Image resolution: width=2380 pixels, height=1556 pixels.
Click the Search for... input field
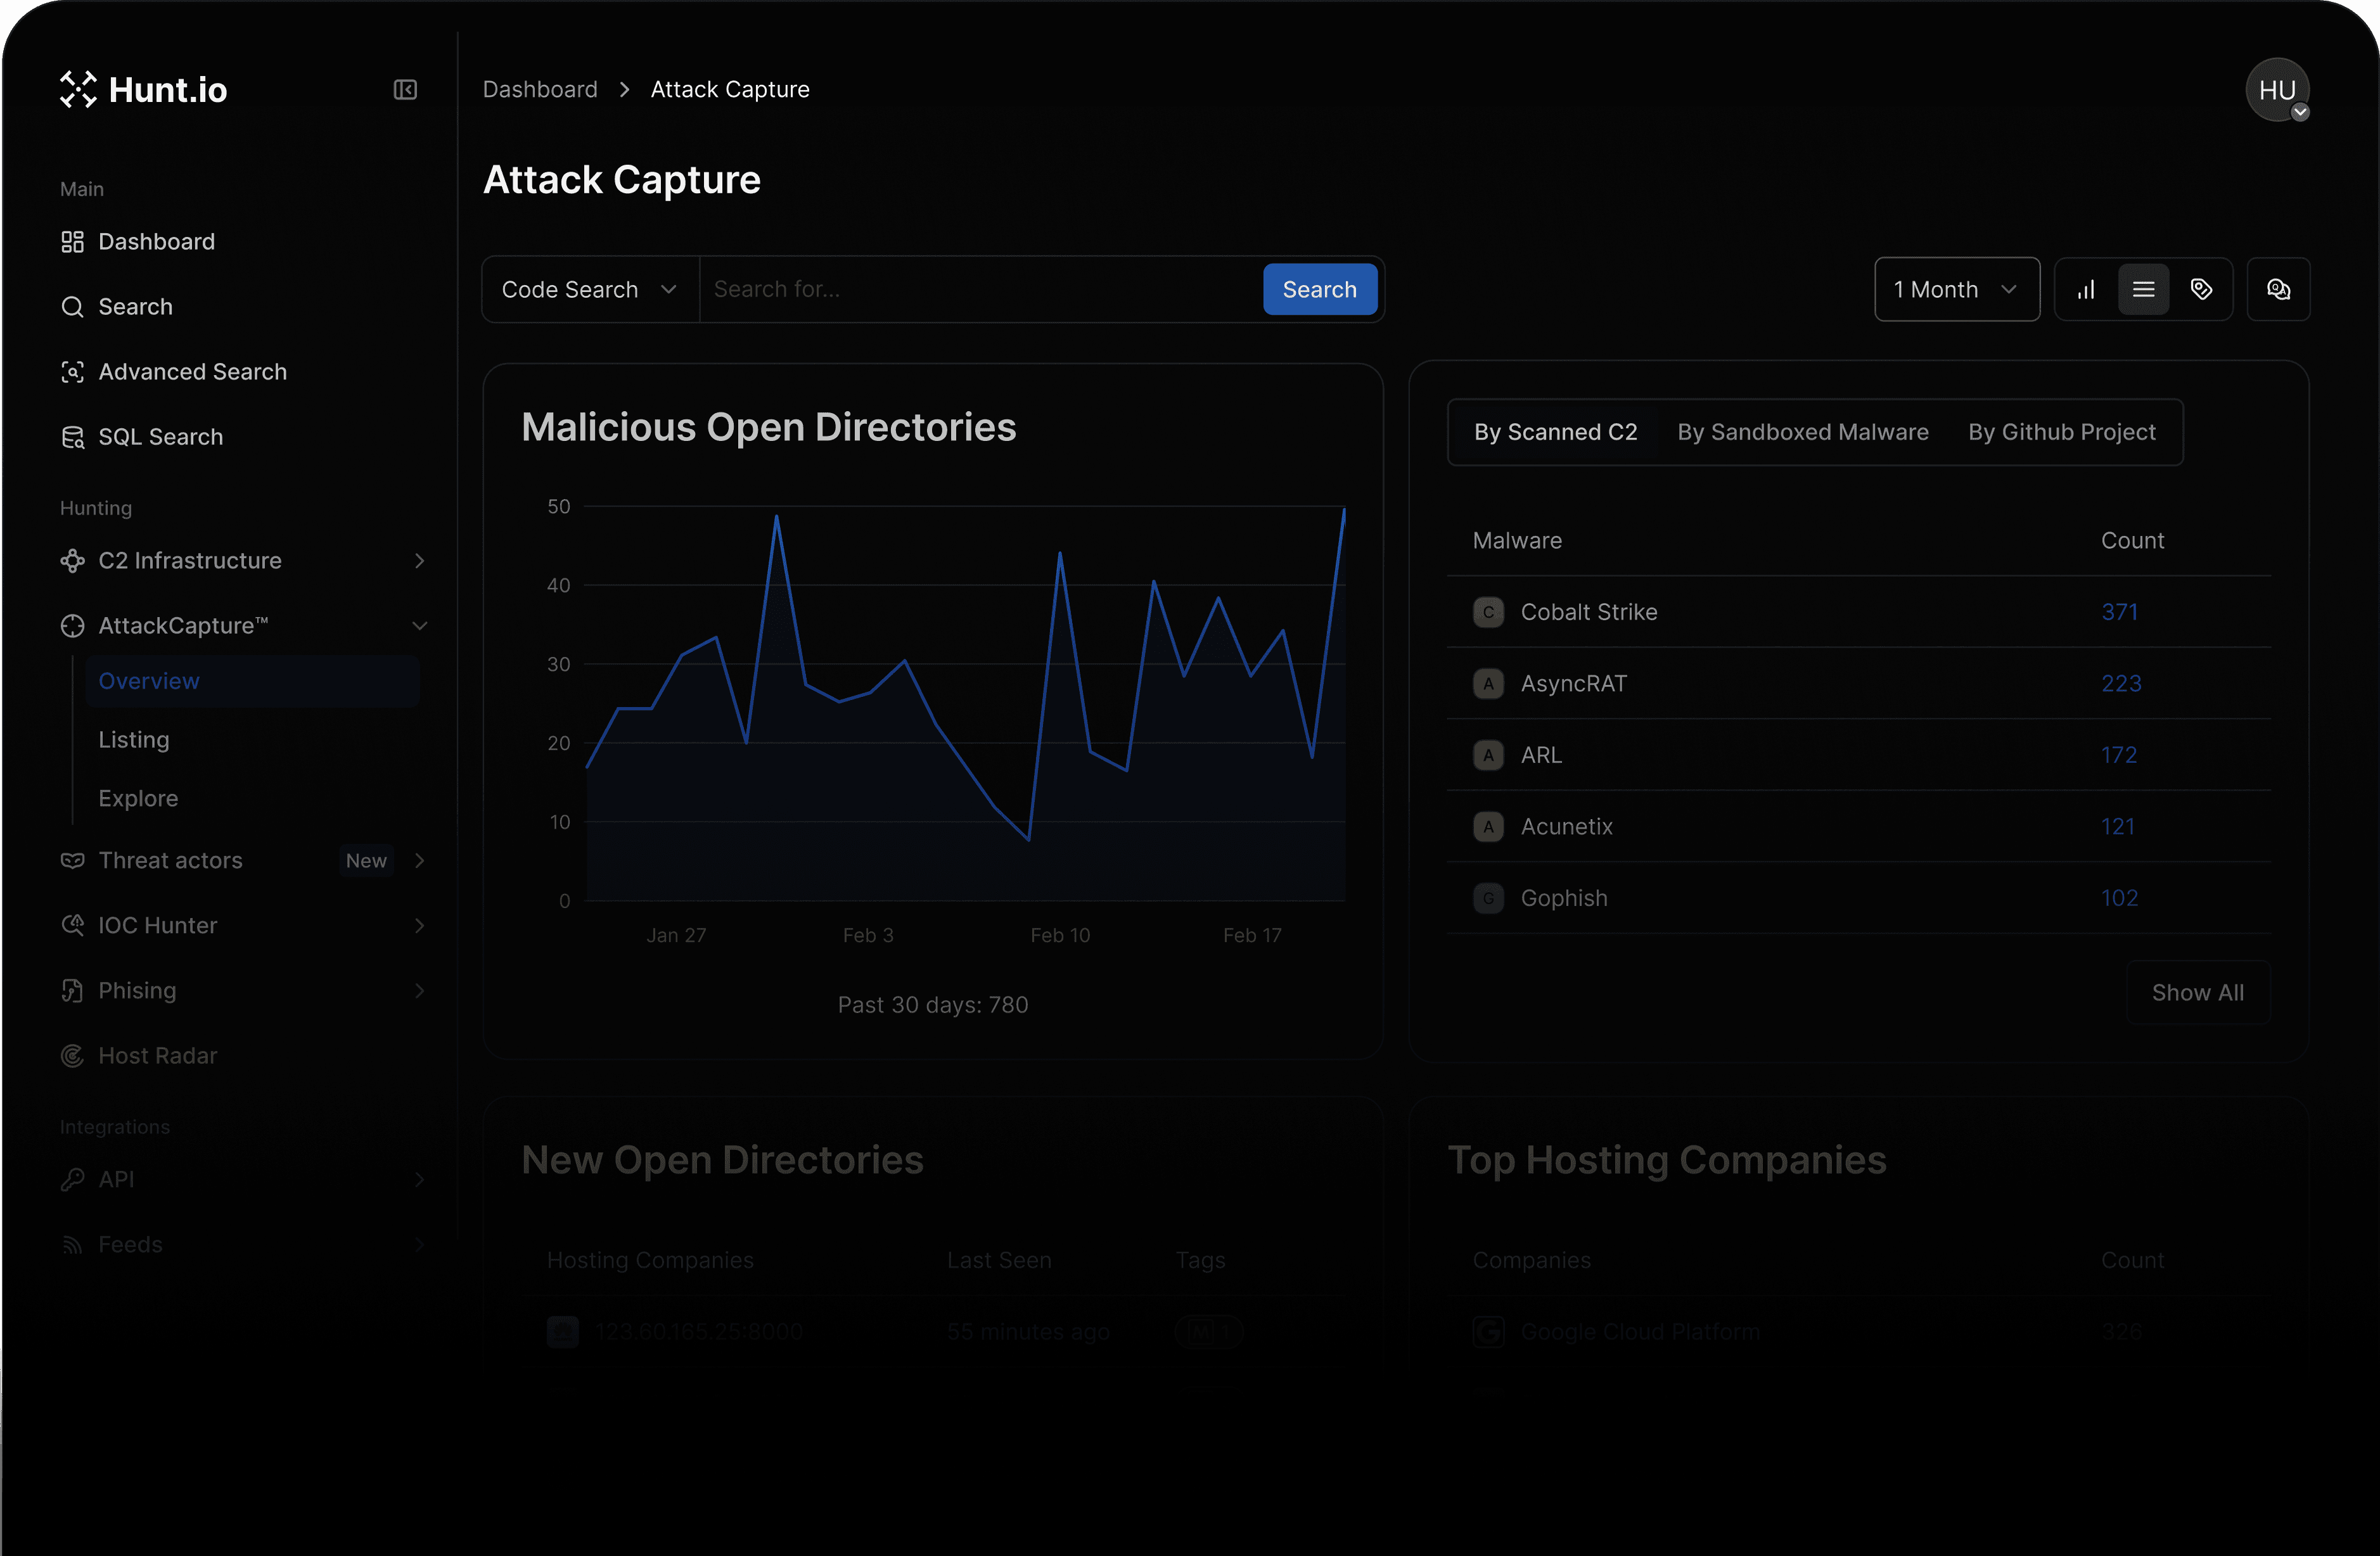coord(980,290)
